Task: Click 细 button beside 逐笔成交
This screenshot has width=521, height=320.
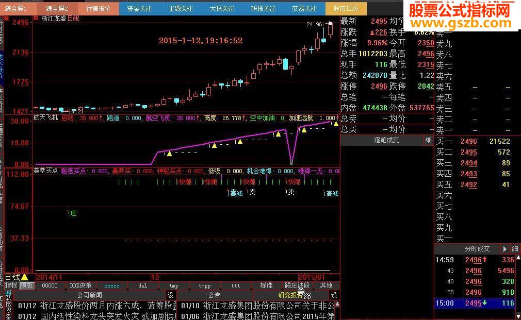Action: point(428,140)
